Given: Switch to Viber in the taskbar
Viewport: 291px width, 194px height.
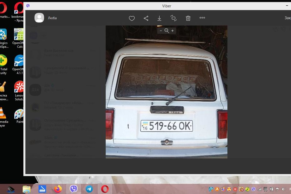Looking at the screenshot, I should (74, 189).
